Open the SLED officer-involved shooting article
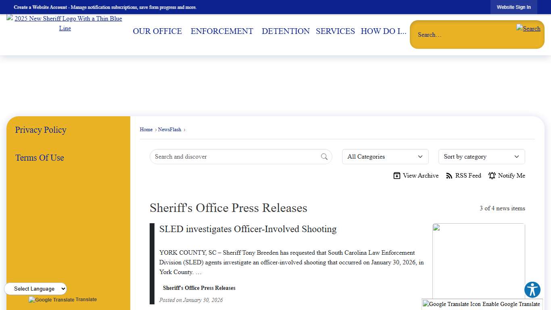 point(248,229)
